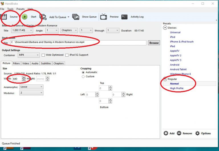This screenshot has height=151, width=219.
Task: Click the Browse destination button
Action: click(154, 43)
